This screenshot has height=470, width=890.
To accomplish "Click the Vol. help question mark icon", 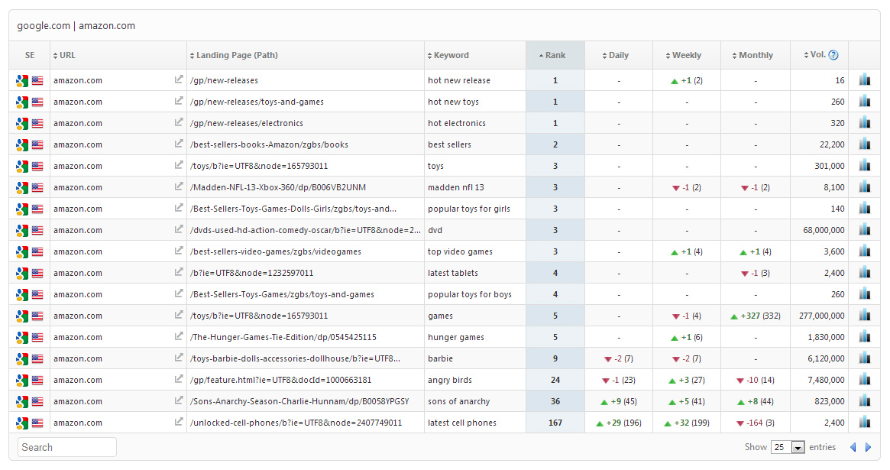I will click(x=833, y=55).
